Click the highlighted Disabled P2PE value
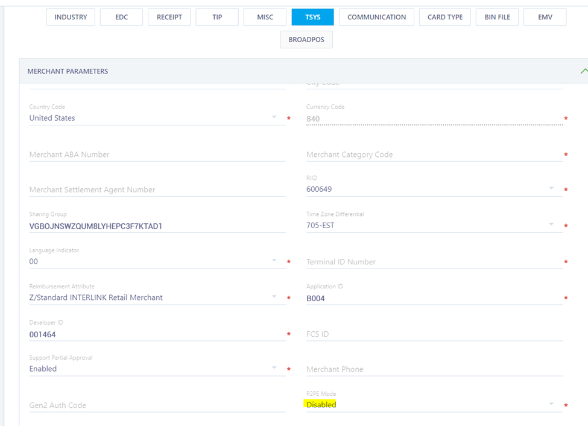The image size is (588, 426). (321, 405)
